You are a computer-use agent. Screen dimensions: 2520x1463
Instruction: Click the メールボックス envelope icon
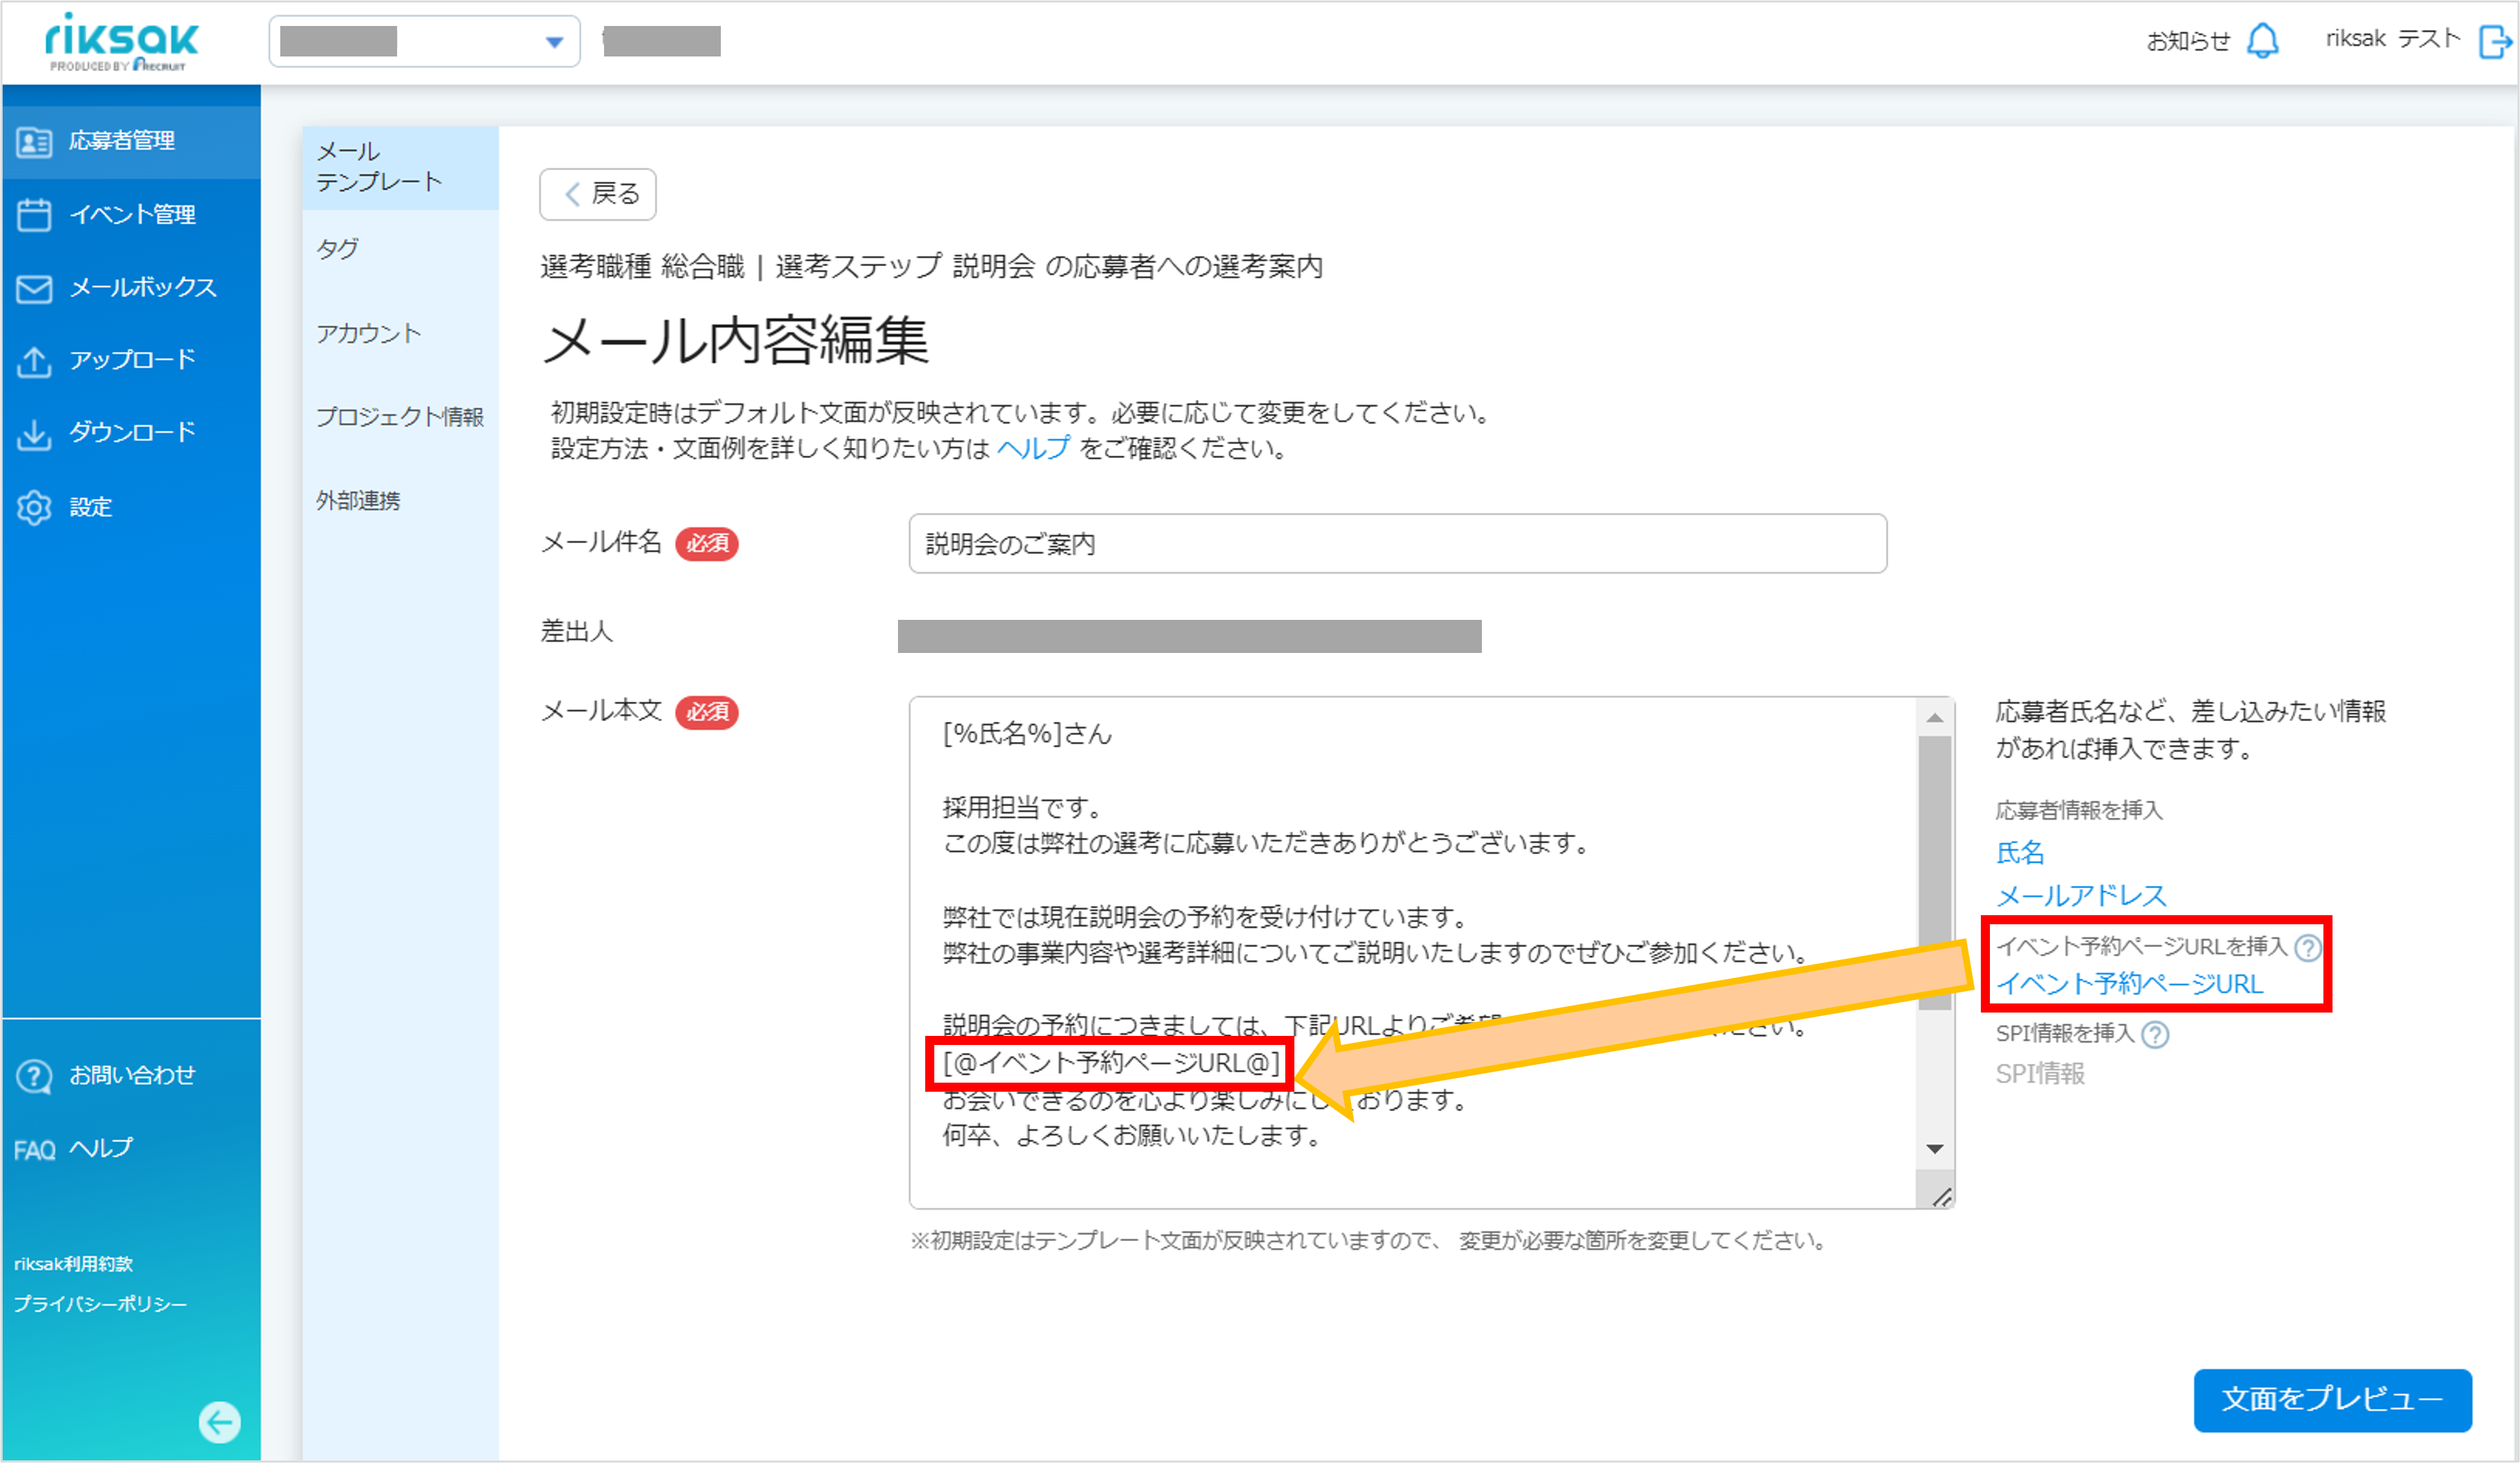point(34,288)
